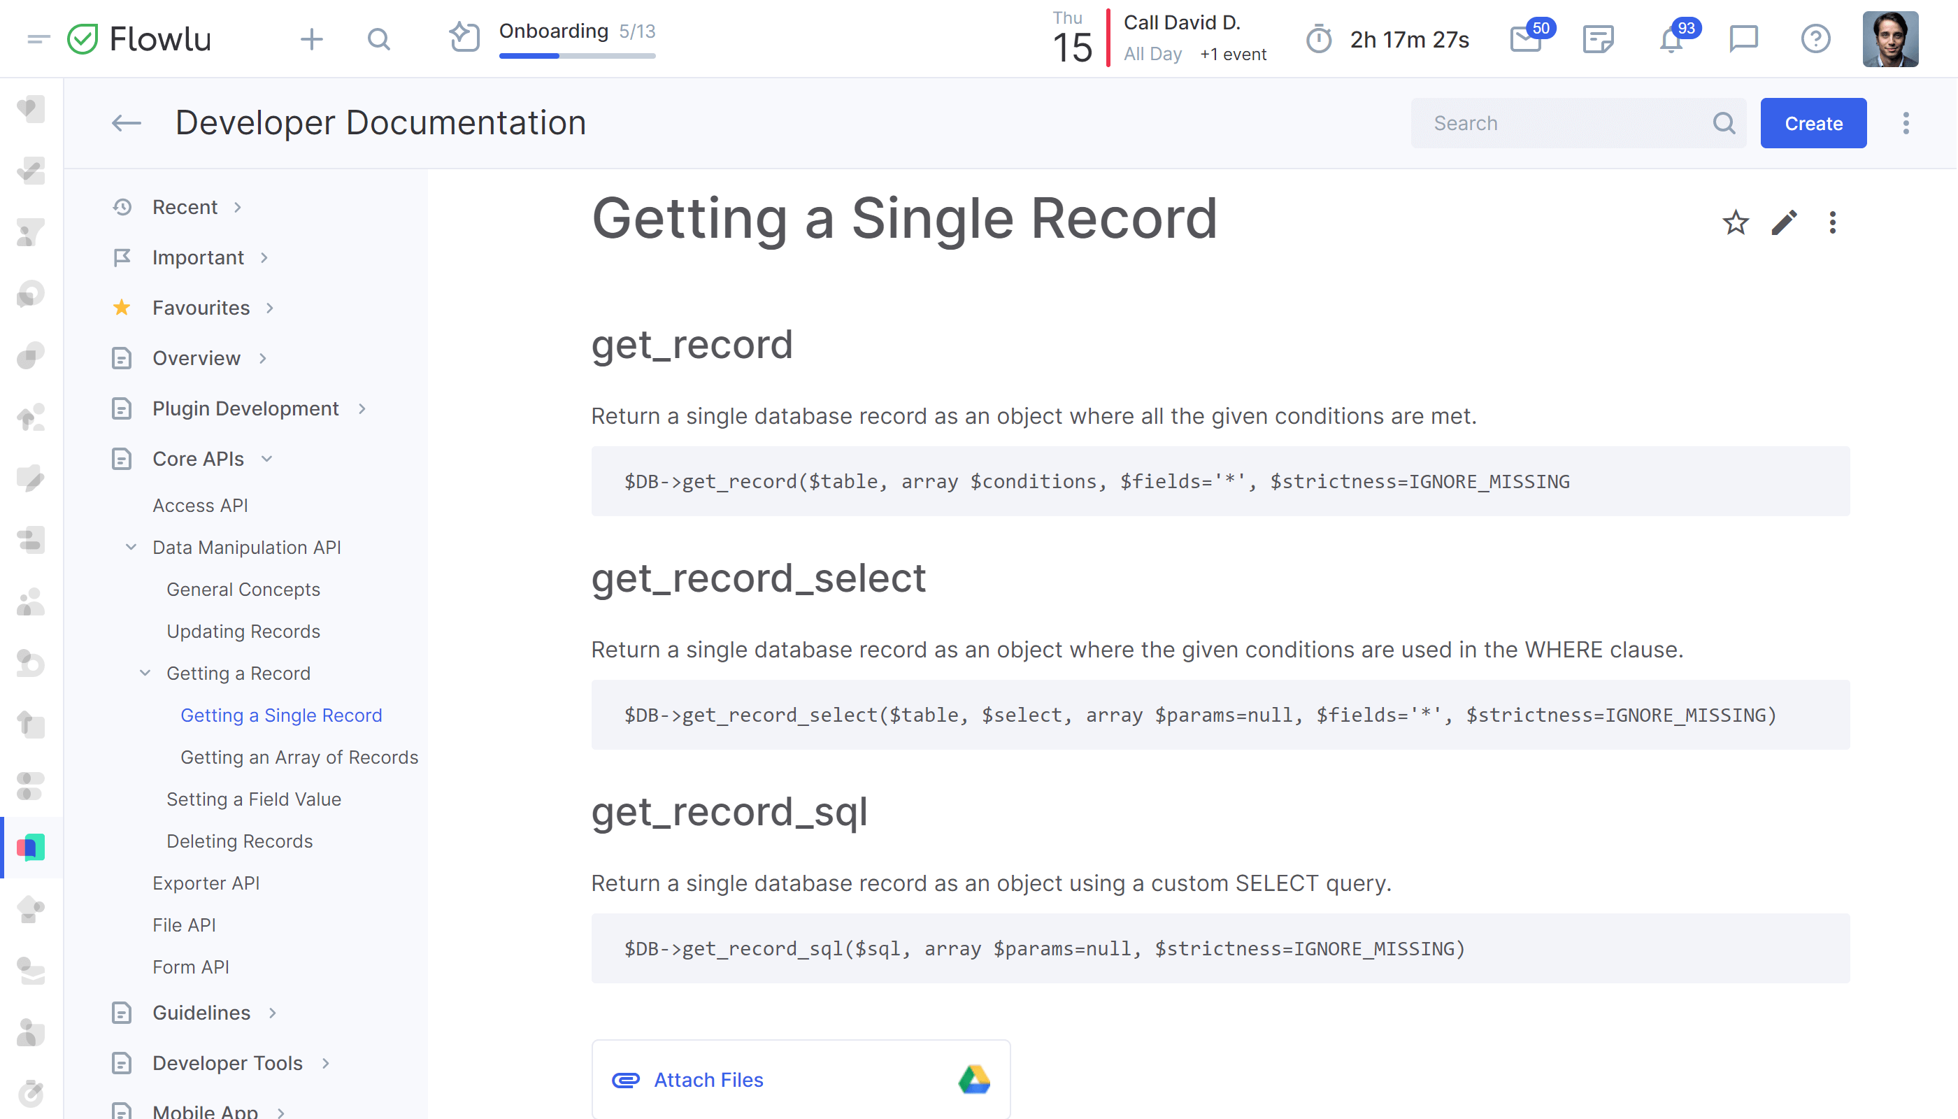Edit the article with pencil icon

tap(1784, 223)
